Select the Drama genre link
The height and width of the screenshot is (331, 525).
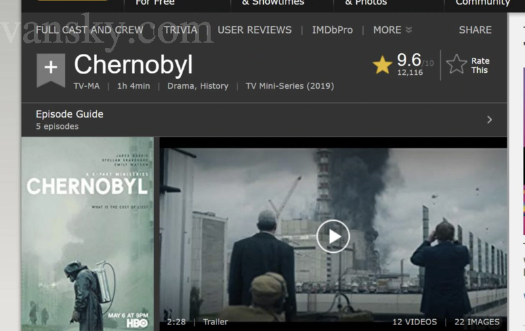[181, 86]
